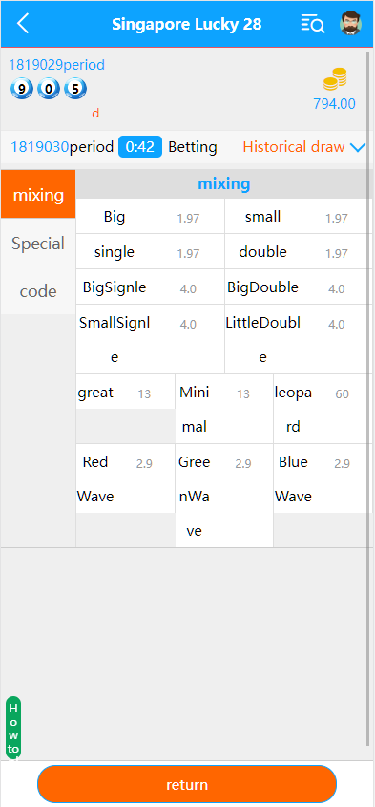
Task: Open the Historical draw text link
Action: coord(294,147)
